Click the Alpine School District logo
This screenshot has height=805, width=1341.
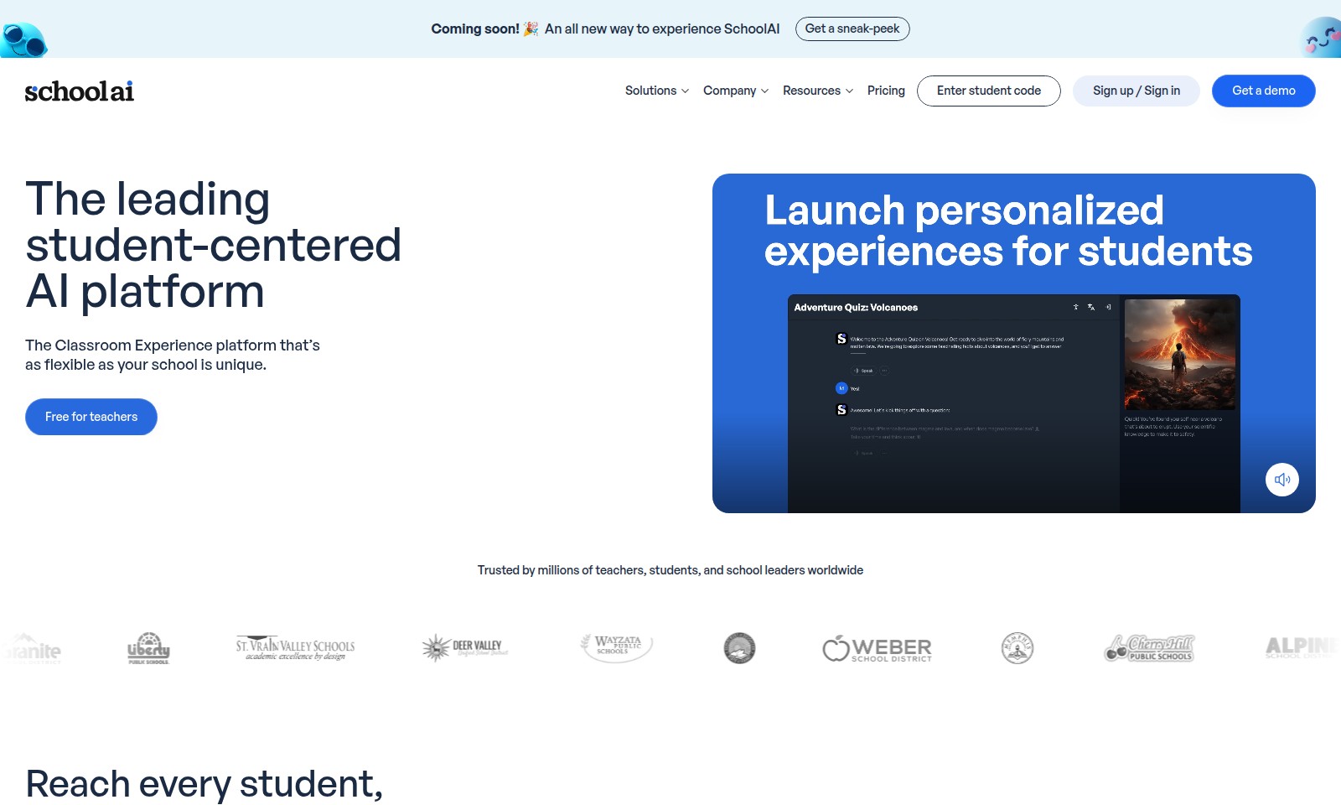1302,647
